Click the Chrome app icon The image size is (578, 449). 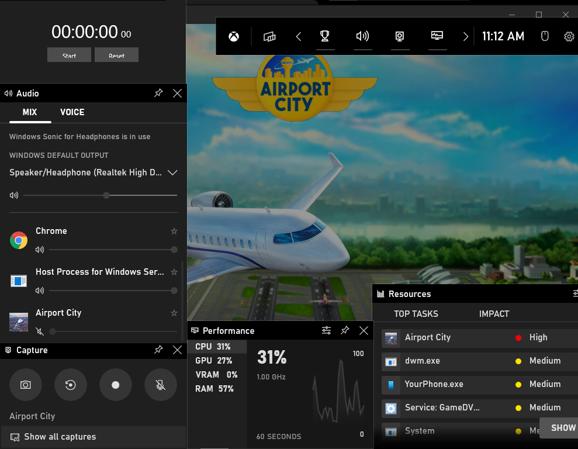tap(19, 240)
